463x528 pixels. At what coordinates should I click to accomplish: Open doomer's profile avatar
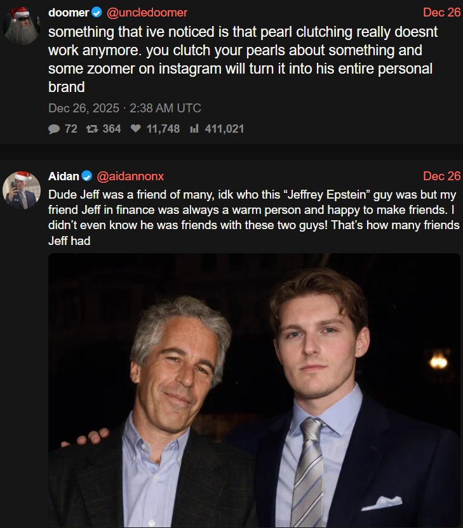21,25
